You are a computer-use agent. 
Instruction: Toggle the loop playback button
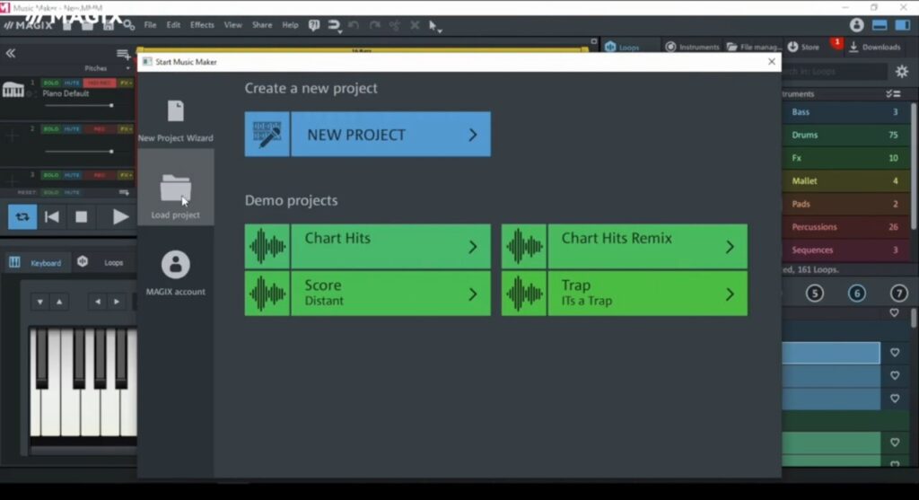pos(22,217)
